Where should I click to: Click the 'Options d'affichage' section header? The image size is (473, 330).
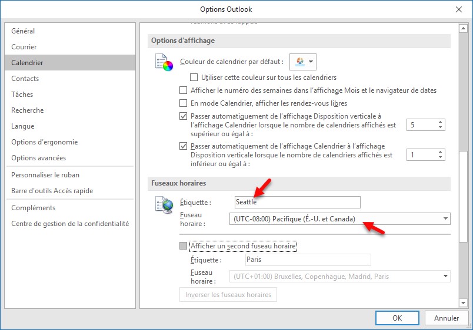coord(299,41)
